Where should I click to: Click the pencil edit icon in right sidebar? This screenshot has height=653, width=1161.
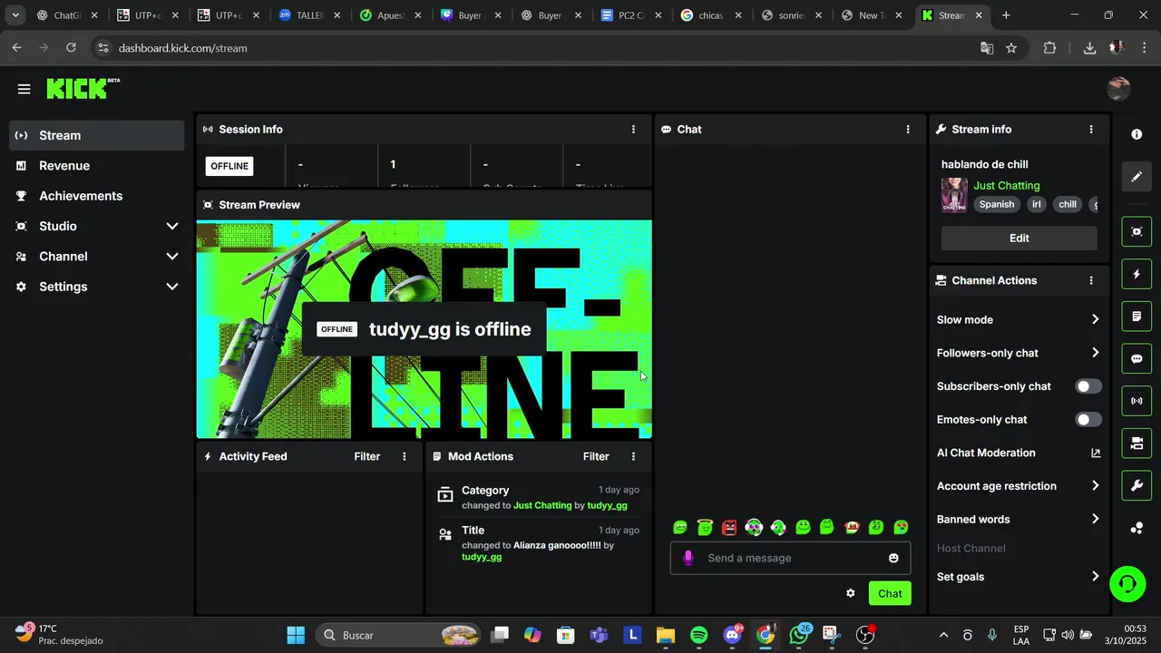pyautogui.click(x=1137, y=177)
